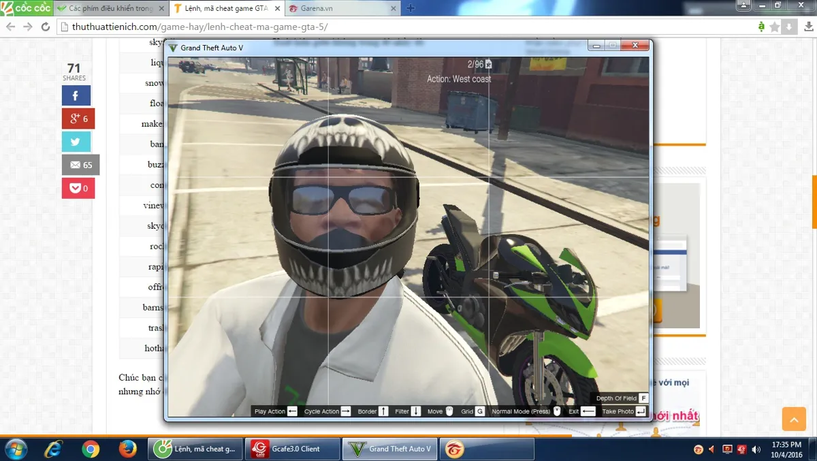Launch Internet Explorer from the taskbar
This screenshot has height=461, width=817.
click(x=53, y=449)
